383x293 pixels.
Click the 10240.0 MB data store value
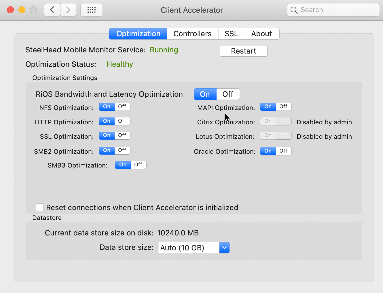[x=178, y=233]
